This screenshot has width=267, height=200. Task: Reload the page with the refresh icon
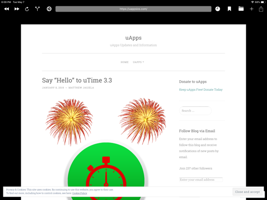(27, 9)
